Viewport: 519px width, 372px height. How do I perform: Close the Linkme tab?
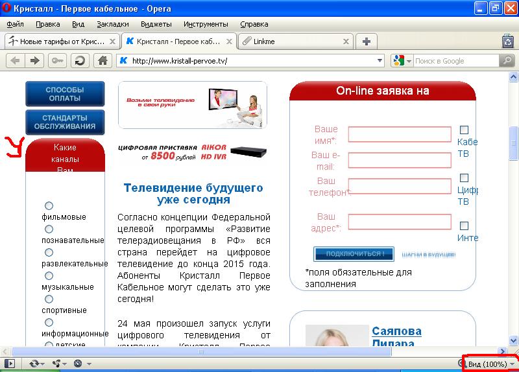[x=346, y=41]
